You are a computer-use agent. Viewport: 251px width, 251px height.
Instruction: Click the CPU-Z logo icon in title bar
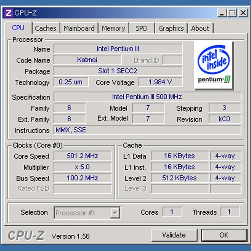(8, 13)
